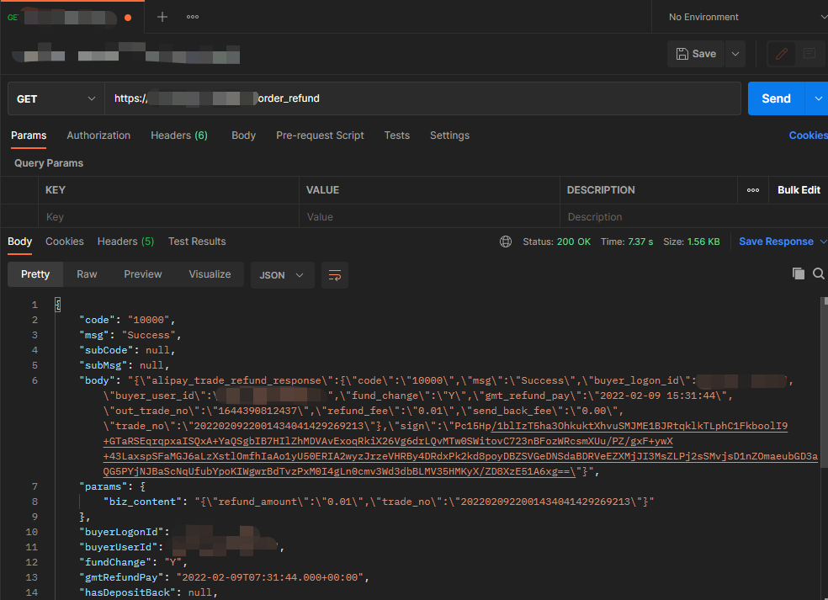828x600 pixels.
Task: Click the Status 200 OK text
Action: coord(556,242)
